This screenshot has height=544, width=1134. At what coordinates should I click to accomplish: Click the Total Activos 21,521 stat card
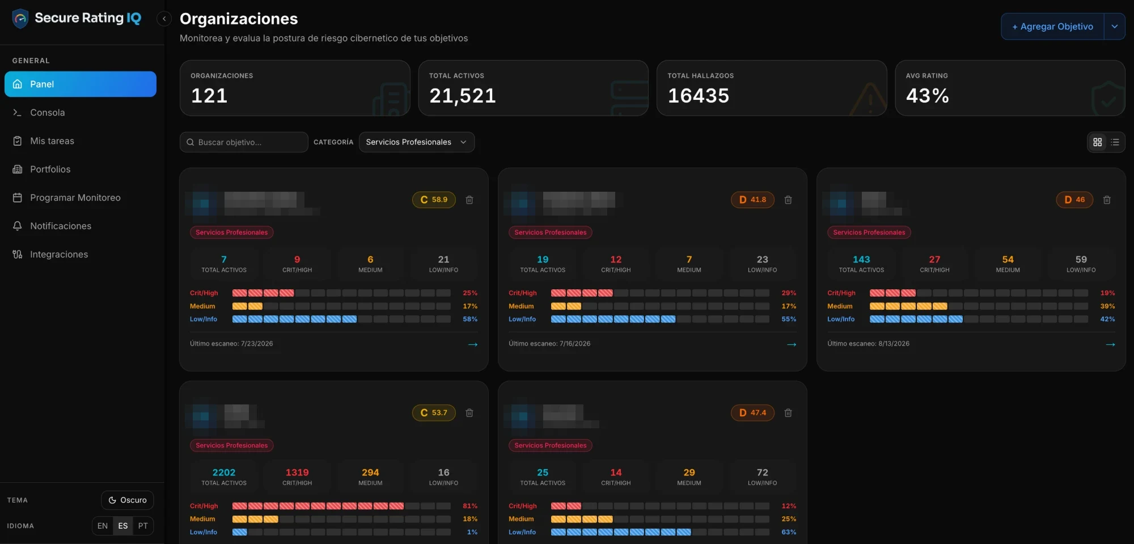click(x=534, y=88)
